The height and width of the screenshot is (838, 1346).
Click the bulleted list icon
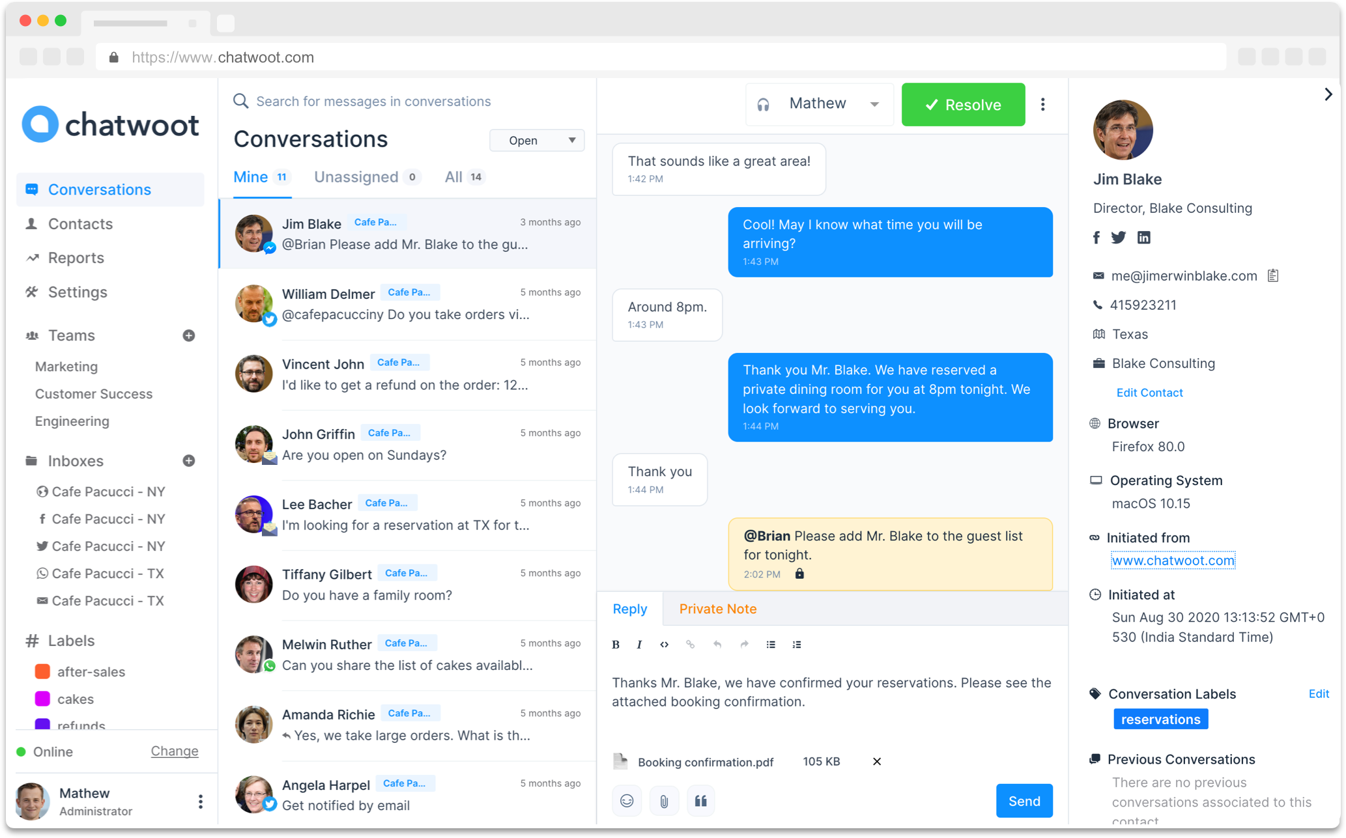coord(771,644)
